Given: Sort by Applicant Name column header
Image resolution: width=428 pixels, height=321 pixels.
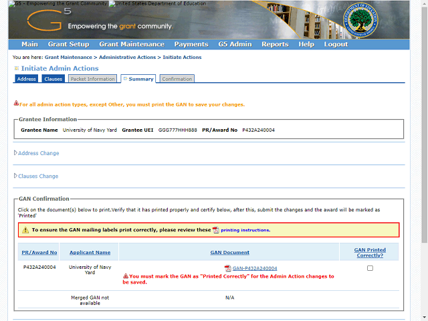Looking at the screenshot, I should pos(90,253).
